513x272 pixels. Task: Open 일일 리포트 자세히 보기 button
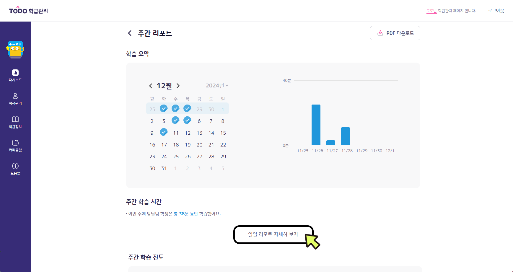[273, 234]
